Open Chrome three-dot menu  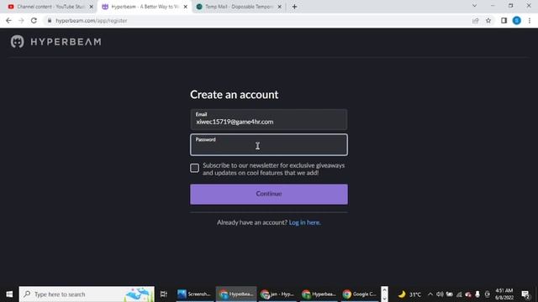(530, 20)
